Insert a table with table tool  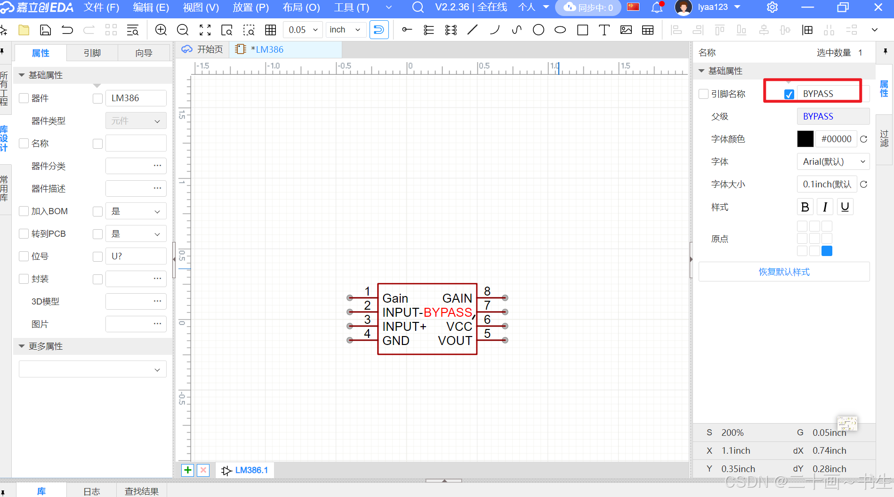point(648,30)
